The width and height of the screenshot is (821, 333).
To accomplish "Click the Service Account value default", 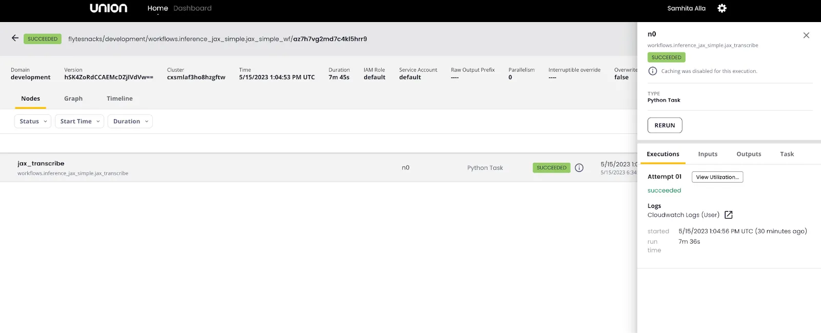I will tap(410, 77).
